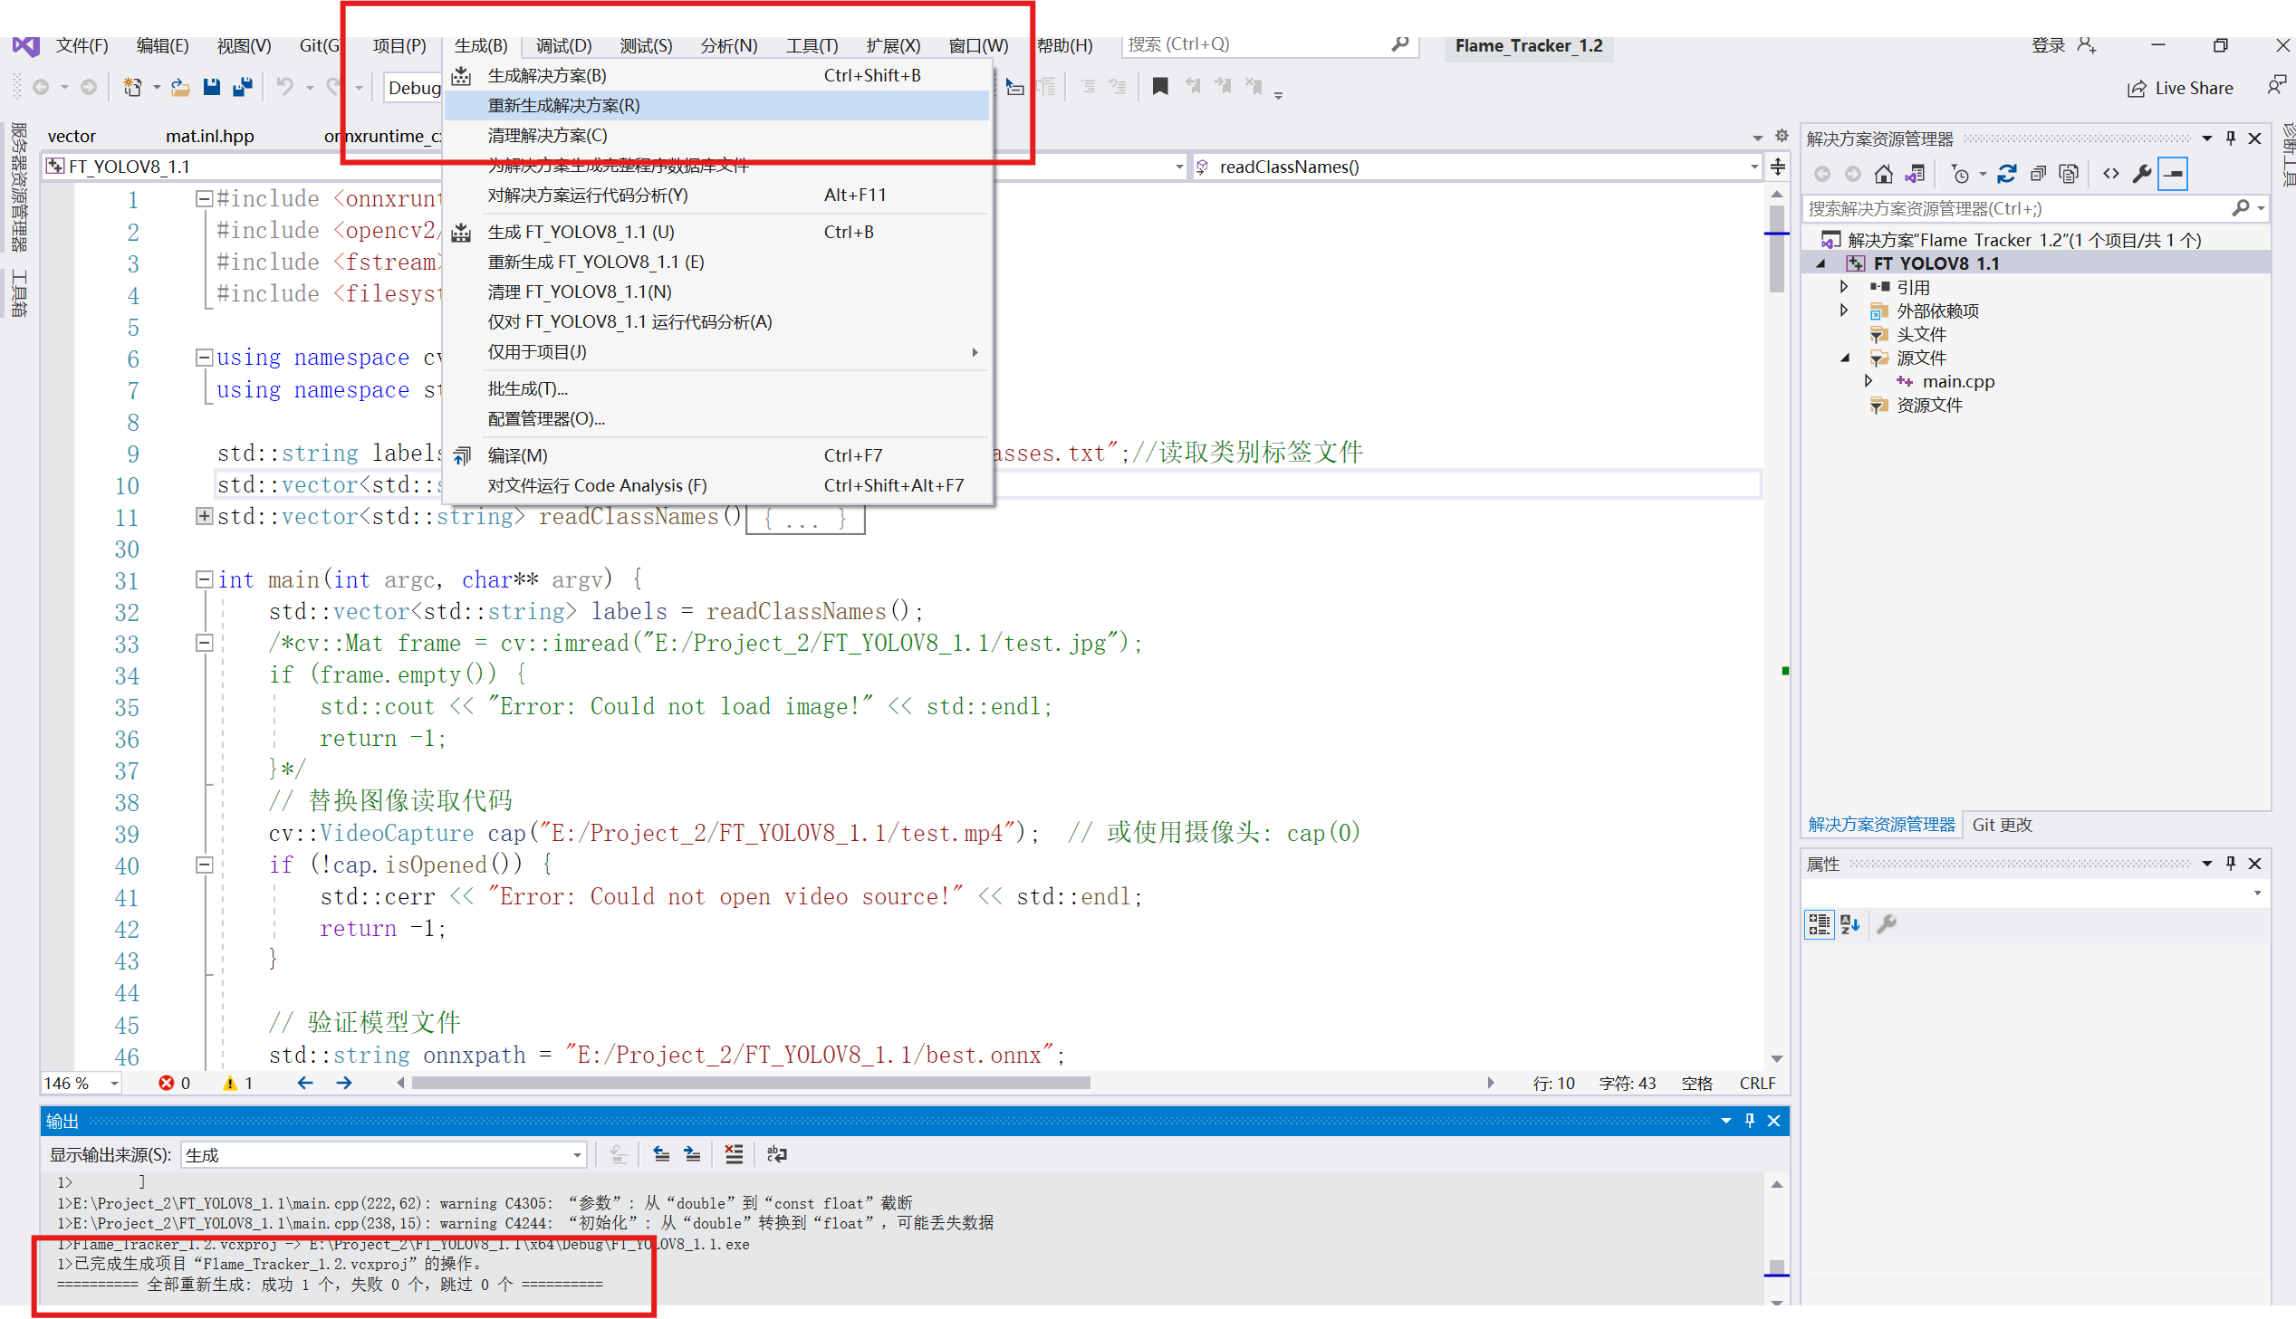Click the categorized view icon in Properties
Screen dimensions: 2296x1319
(1819, 924)
